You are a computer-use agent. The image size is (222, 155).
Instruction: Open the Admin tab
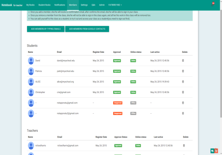102,5
